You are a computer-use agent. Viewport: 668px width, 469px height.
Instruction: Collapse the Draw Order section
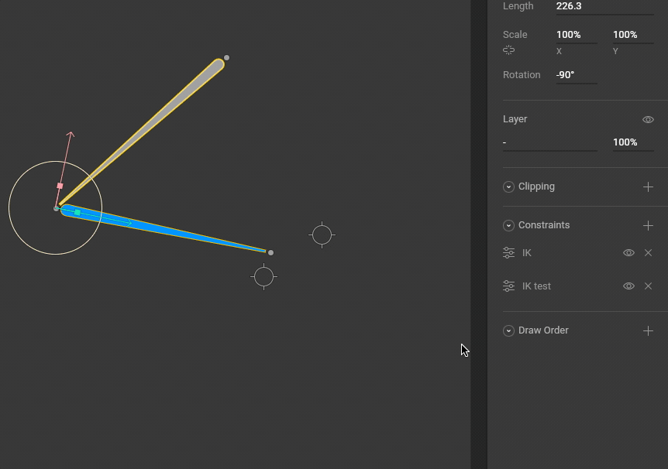tap(508, 330)
